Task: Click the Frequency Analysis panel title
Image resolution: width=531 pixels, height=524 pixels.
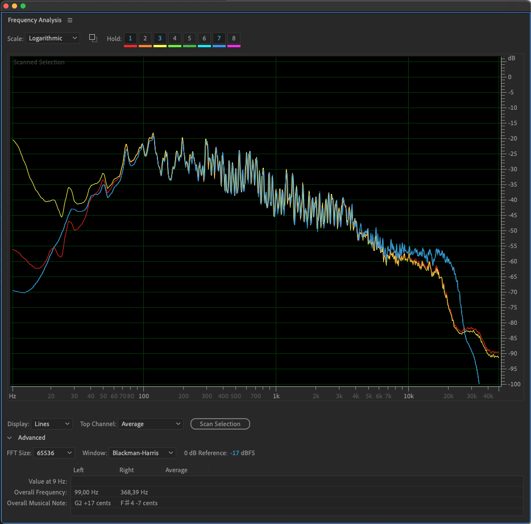Action: [x=35, y=20]
